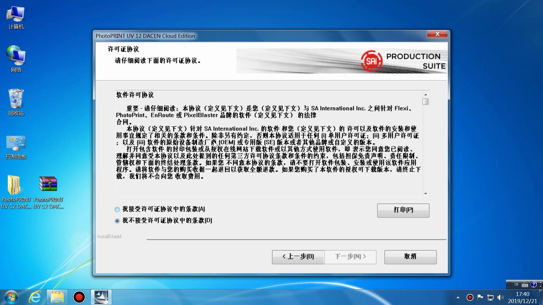Click the 软件许可协议 heading text
Screen dimensions: 543x305
coord(135,95)
